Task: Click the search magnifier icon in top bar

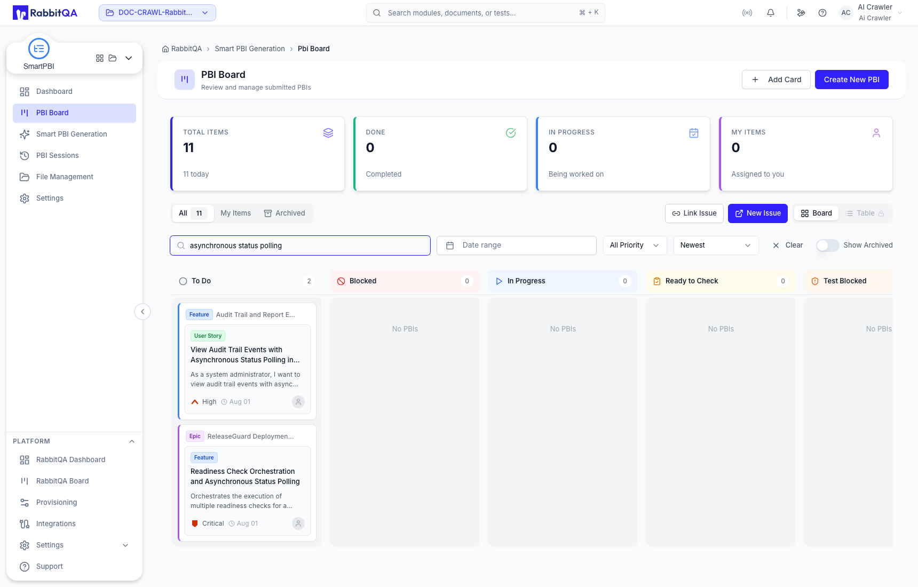Action: [x=377, y=13]
